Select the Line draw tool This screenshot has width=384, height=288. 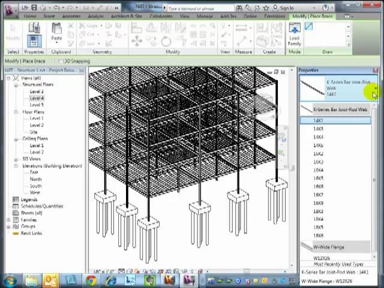click(308, 27)
